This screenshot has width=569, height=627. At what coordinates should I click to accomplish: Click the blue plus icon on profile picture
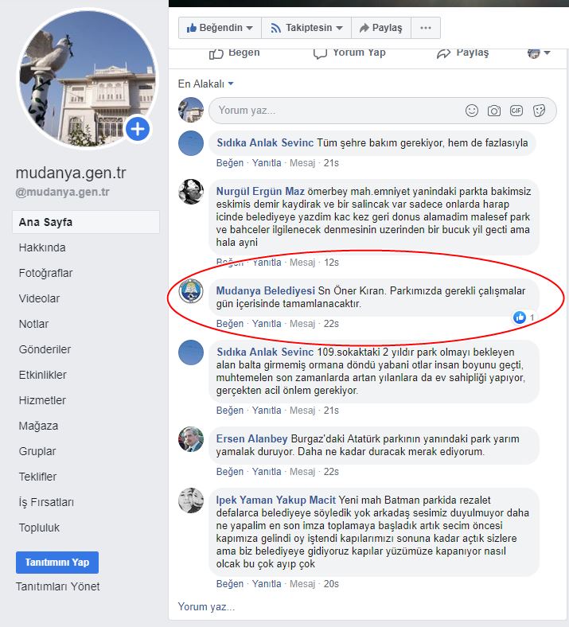[138, 129]
